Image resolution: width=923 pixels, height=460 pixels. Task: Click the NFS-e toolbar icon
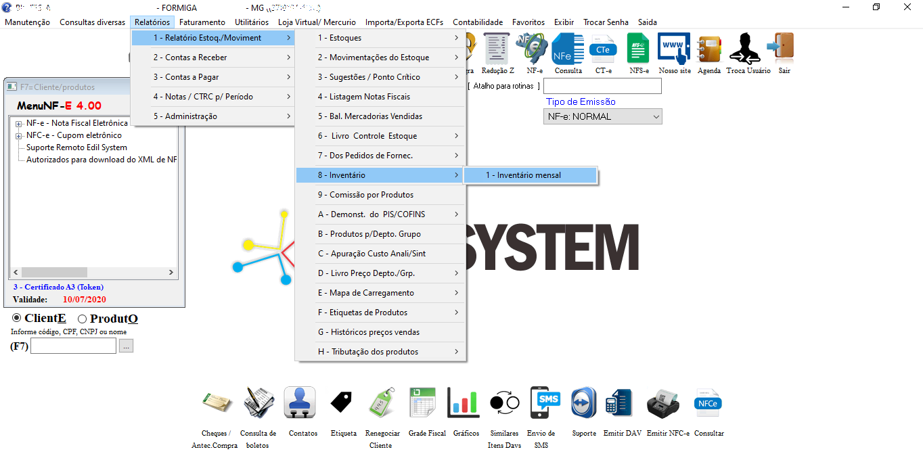(x=638, y=49)
